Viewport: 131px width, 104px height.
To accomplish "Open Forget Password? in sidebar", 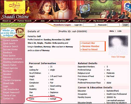I will 11,93.
